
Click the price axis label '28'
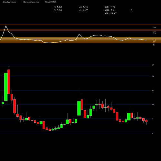(153, 65)
